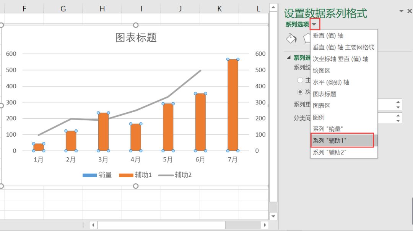413x231 pixels.
Task: Choose 图表标题 from the element list
Action: [328, 94]
